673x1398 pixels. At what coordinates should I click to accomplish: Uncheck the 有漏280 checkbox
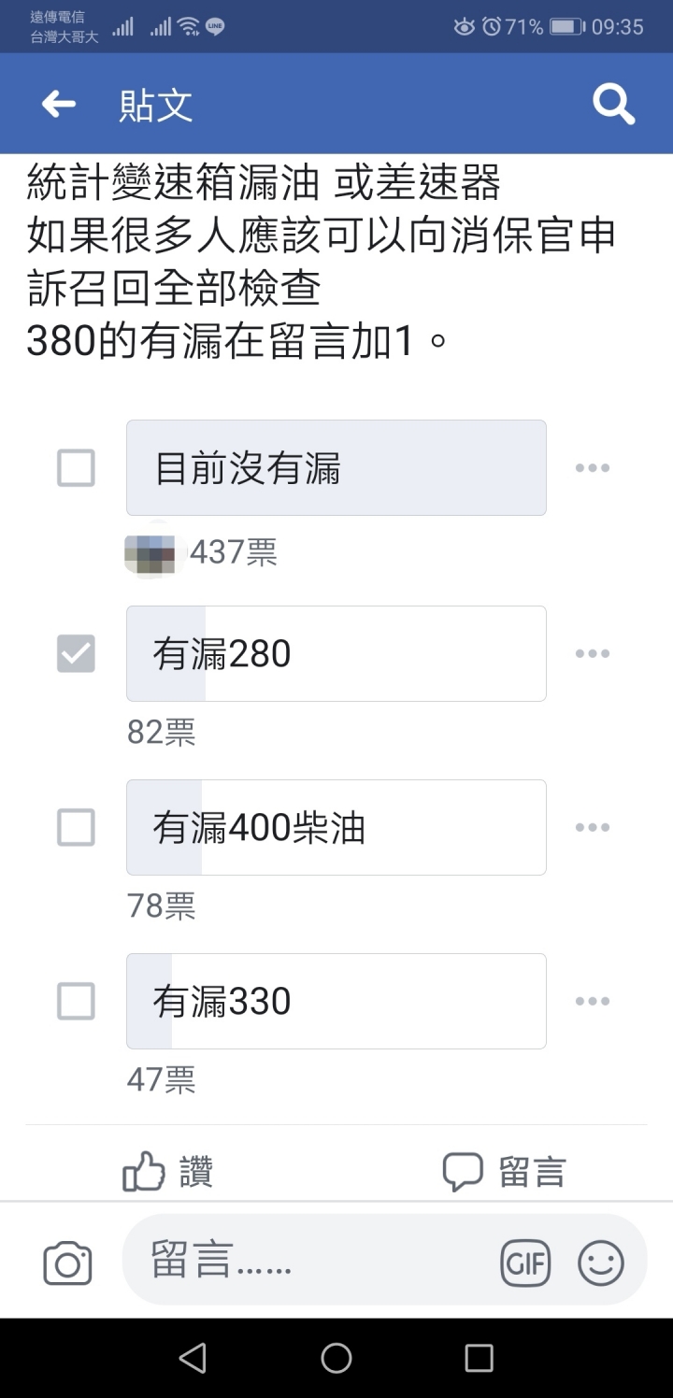(x=77, y=653)
